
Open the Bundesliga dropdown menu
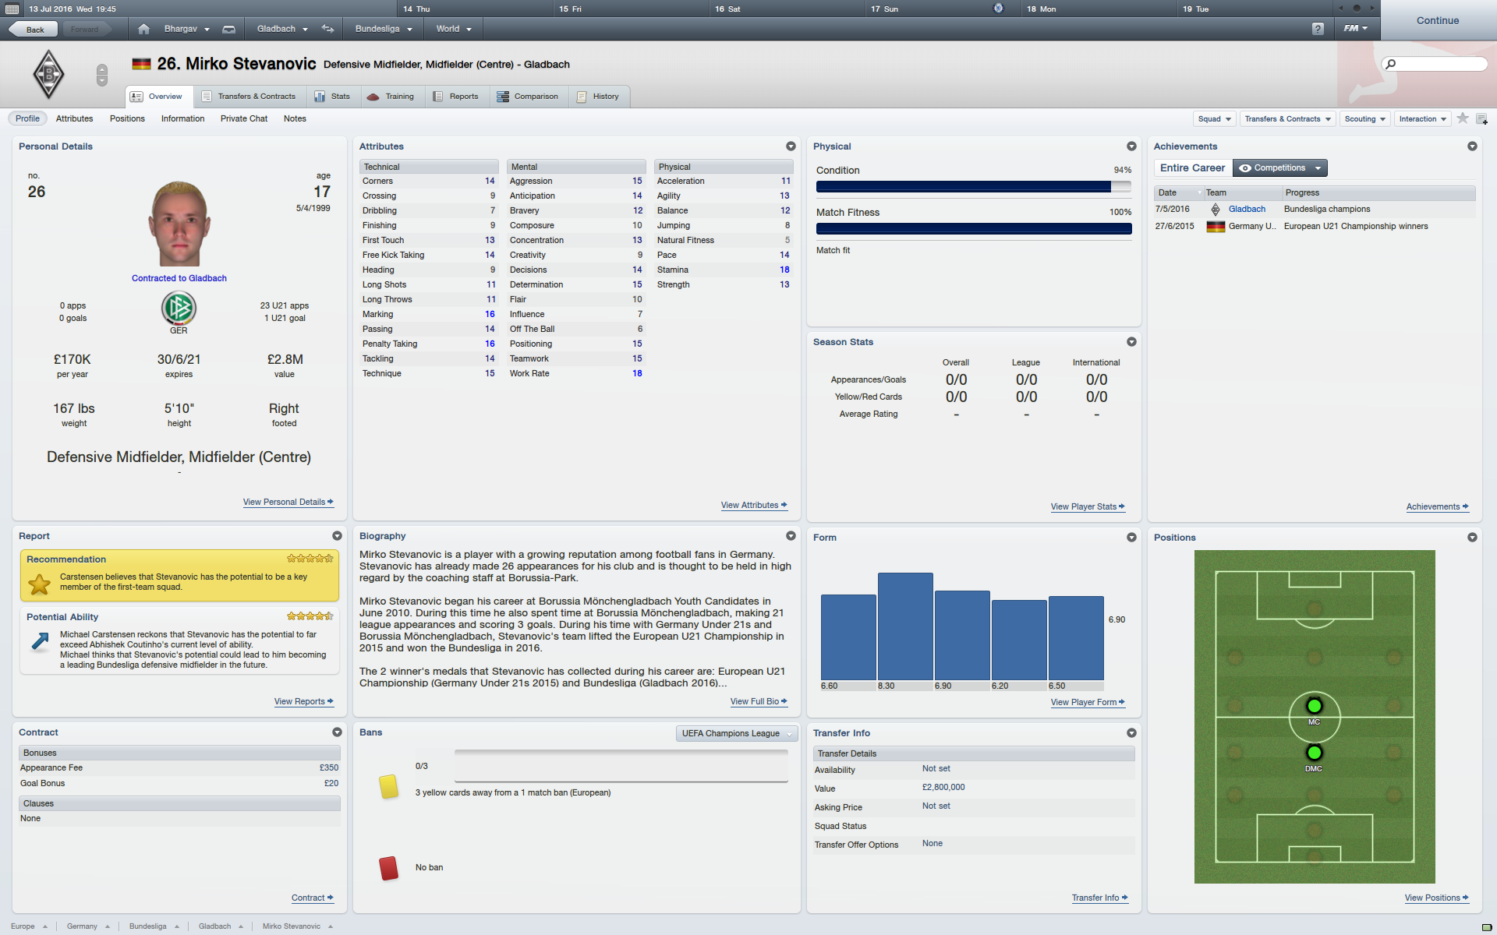[x=384, y=29]
